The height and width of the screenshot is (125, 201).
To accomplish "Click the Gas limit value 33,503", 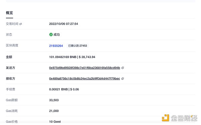I will [54, 100].
